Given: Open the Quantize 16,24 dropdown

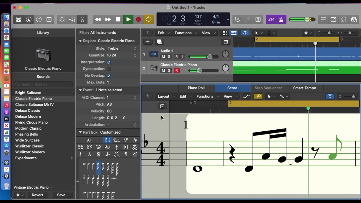Looking at the screenshot, I should coord(122,55).
